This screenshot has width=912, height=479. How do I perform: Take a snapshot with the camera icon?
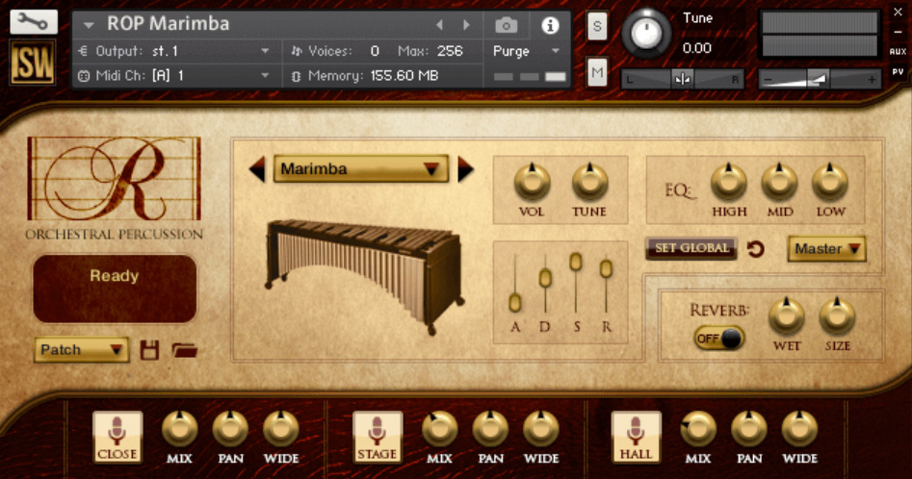tap(506, 26)
